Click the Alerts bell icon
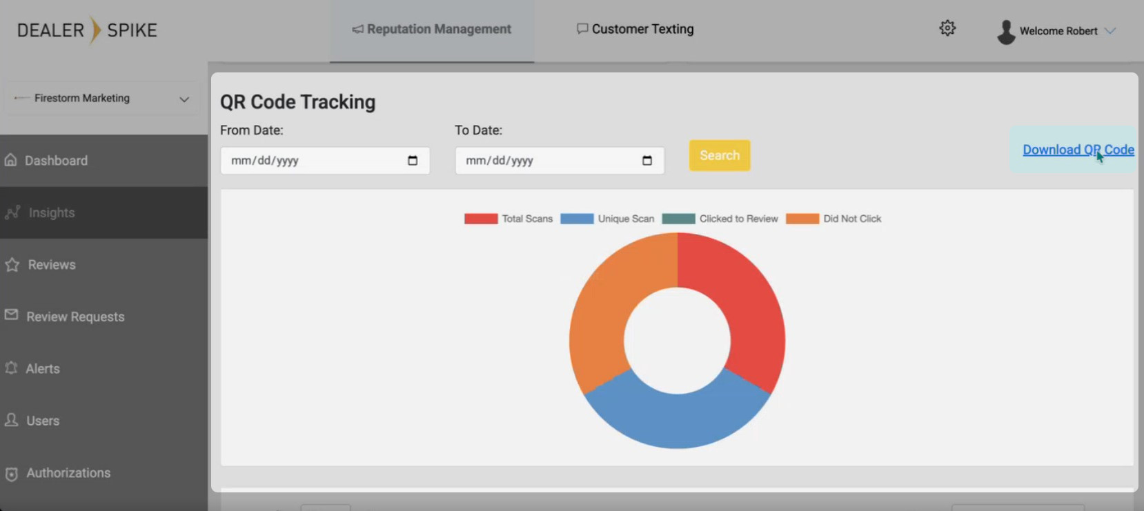 click(11, 368)
